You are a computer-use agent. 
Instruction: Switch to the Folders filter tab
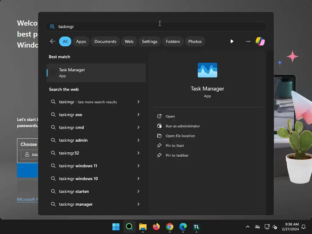173,41
